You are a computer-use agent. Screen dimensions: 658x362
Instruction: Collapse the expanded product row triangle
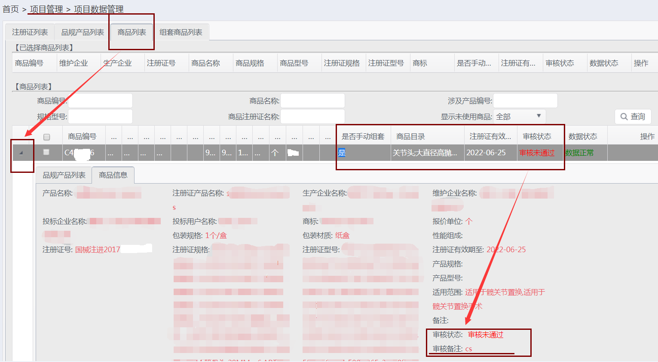click(21, 153)
